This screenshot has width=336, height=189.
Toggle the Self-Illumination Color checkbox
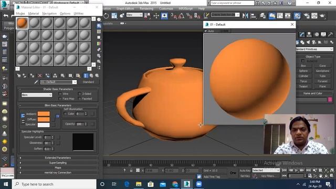pyautogui.click(x=65, y=113)
